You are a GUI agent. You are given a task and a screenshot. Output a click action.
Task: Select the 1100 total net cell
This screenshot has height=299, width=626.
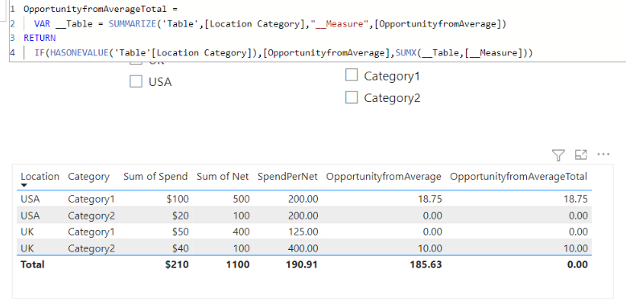pyautogui.click(x=237, y=264)
